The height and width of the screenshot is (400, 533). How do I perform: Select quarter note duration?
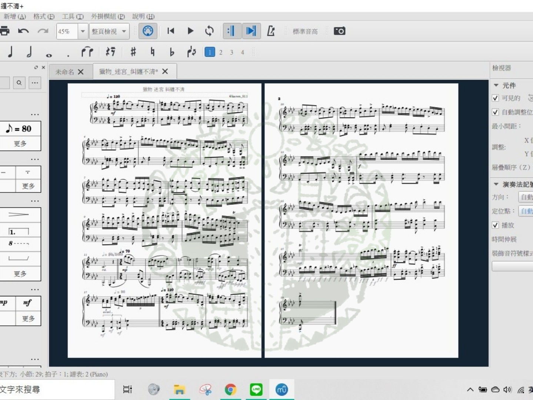tap(10, 52)
